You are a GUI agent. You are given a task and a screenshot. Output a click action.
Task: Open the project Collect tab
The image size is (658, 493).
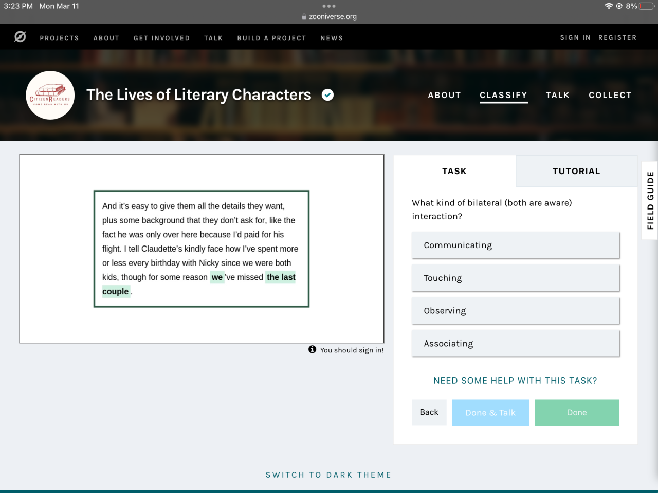pos(610,95)
